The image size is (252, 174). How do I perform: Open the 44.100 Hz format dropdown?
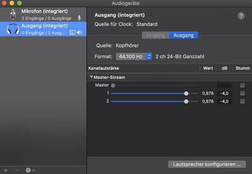tap(134, 57)
